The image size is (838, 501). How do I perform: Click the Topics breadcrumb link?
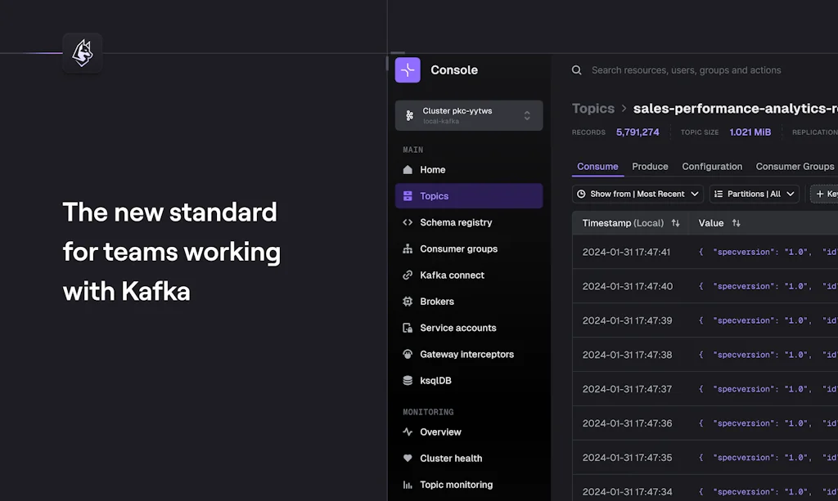[592, 108]
